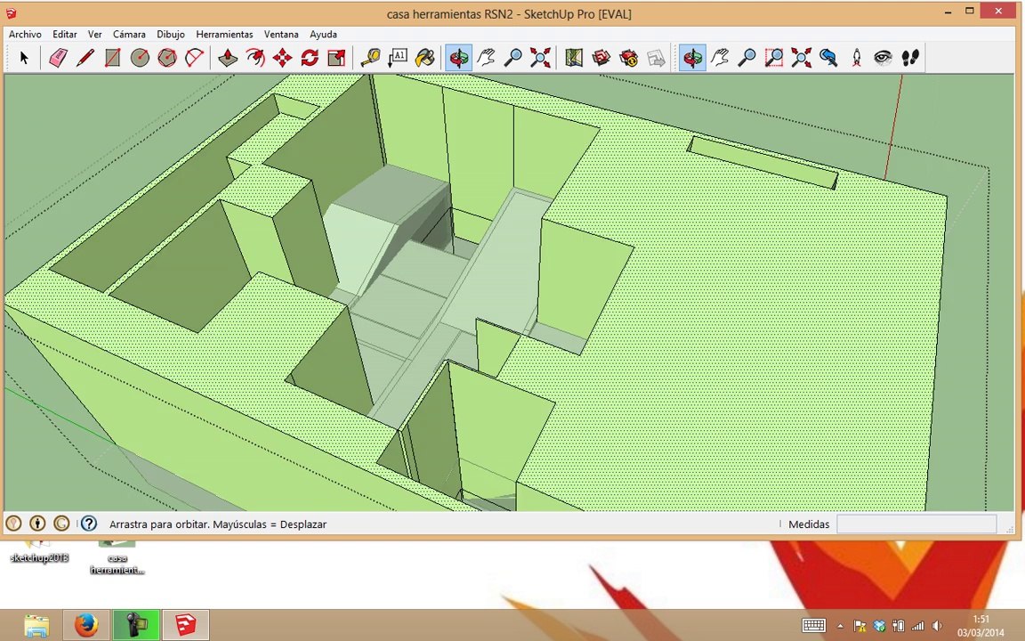Viewport: 1025px width, 641px height.
Task: Select the Arrow selection tool
Action: pos(24,58)
